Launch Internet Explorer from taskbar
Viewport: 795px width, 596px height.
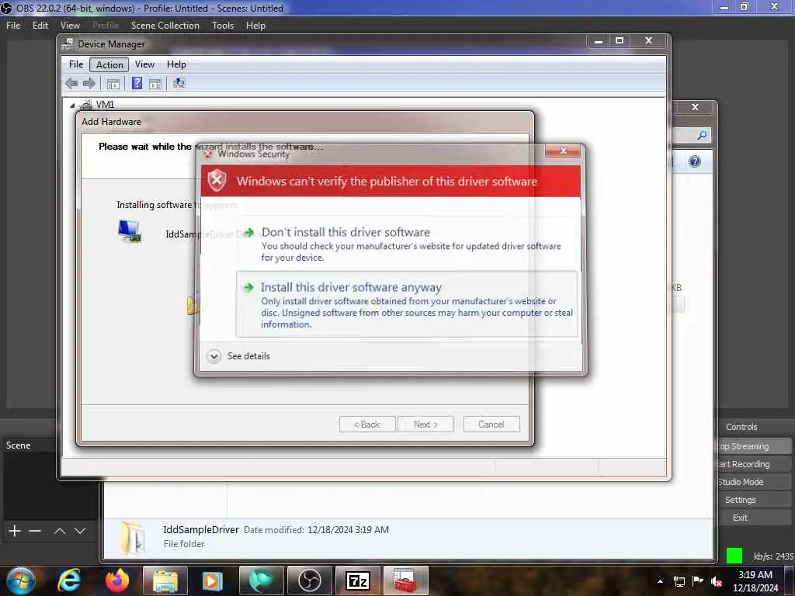click(68, 580)
